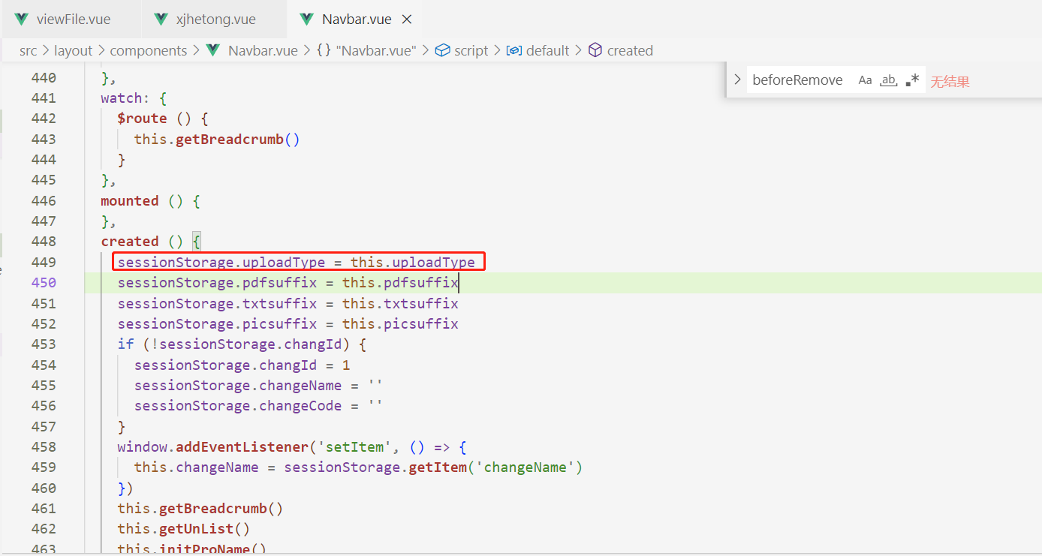Image resolution: width=1042 pixels, height=556 pixels.
Task: Enable regular expression search
Action: [x=912, y=80]
